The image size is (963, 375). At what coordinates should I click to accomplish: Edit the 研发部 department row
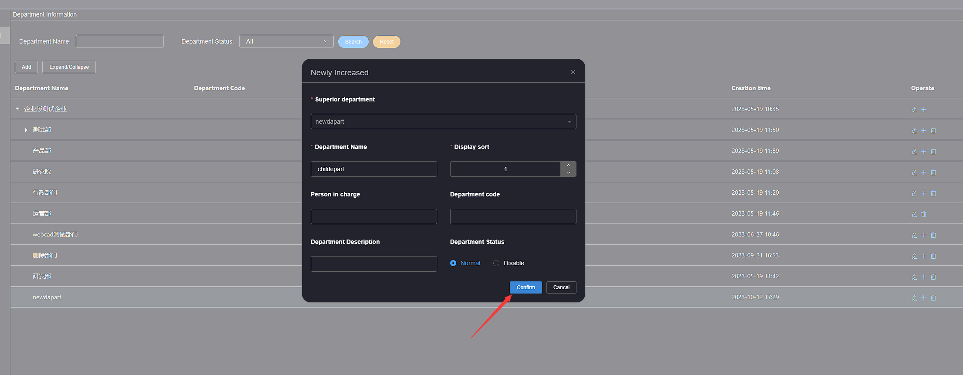pyautogui.click(x=914, y=277)
